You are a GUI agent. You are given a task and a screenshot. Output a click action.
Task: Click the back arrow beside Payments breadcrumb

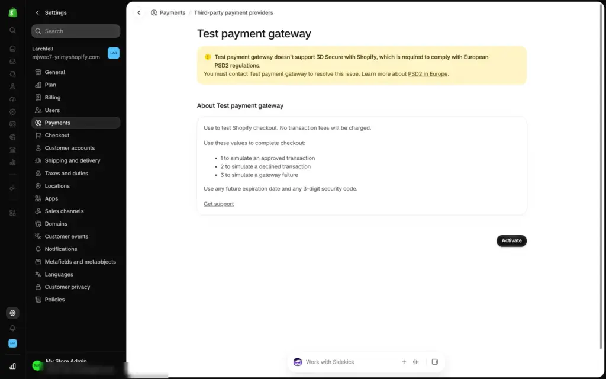point(138,13)
